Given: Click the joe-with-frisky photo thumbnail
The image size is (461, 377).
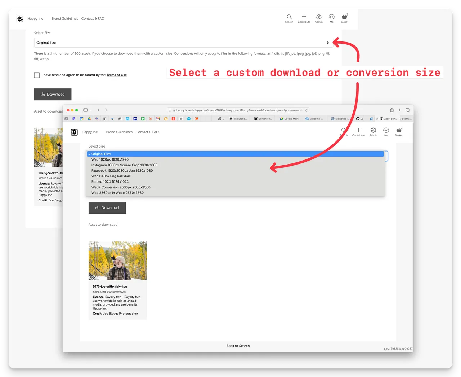Looking at the screenshot, I should coord(117,260).
